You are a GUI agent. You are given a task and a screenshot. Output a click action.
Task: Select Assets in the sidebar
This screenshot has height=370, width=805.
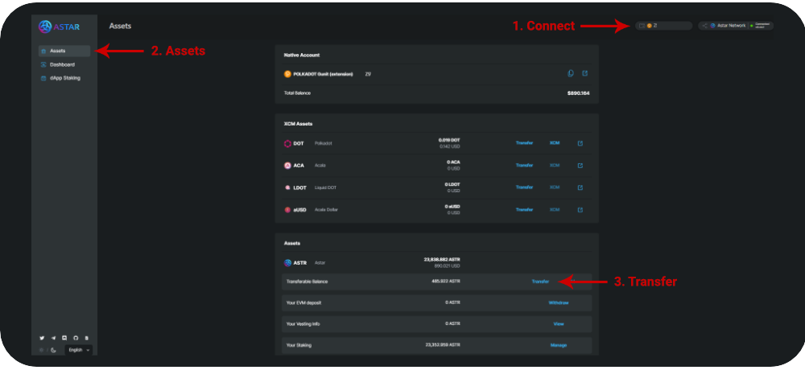coord(58,51)
